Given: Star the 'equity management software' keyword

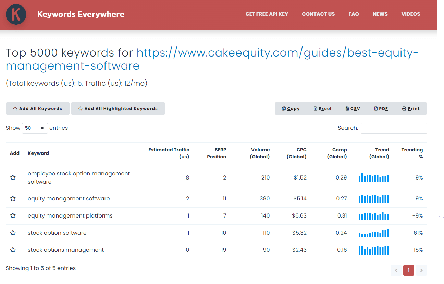Looking at the screenshot, I should (x=13, y=198).
